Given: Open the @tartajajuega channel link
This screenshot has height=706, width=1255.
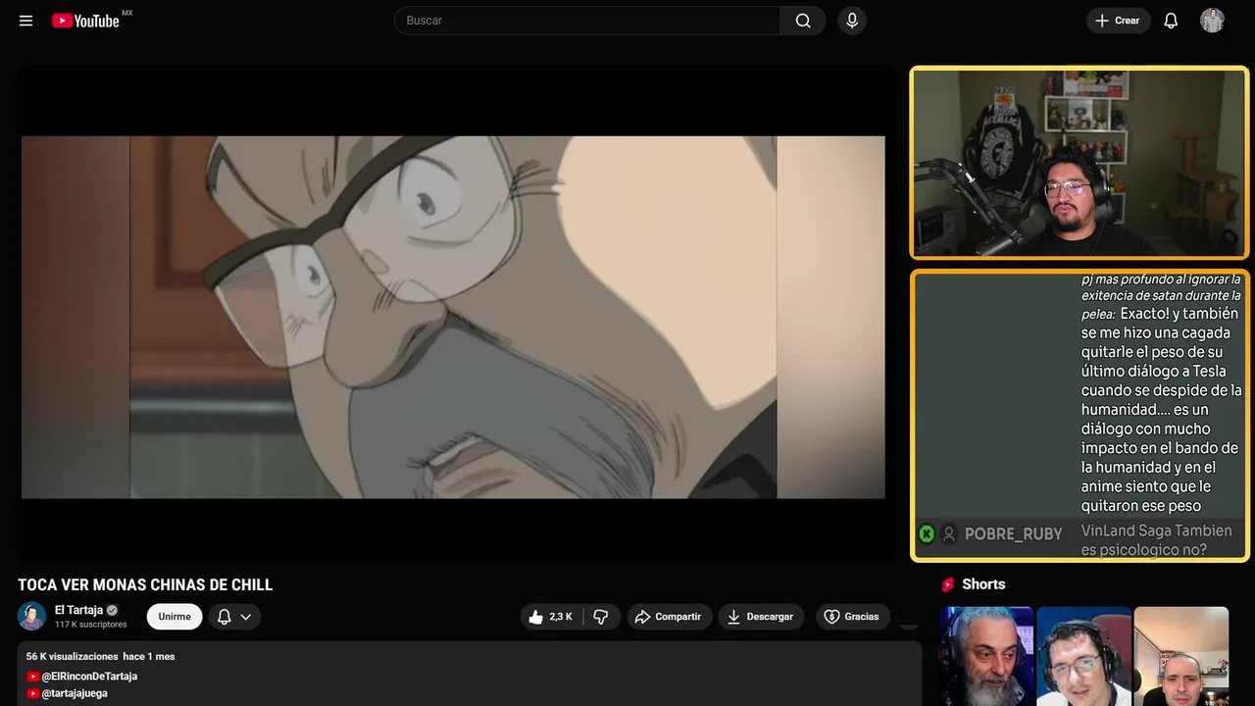Looking at the screenshot, I should pyautogui.click(x=75, y=693).
